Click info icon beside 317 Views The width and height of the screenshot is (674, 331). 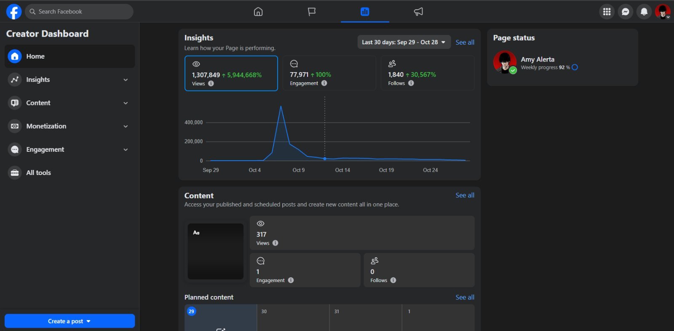tap(275, 243)
